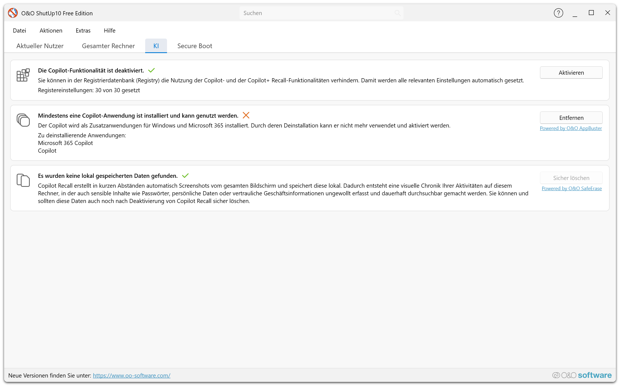Image resolution: width=620 pixels, height=386 pixels.
Task: Click the O&O software logo in footer
Action: (x=582, y=375)
